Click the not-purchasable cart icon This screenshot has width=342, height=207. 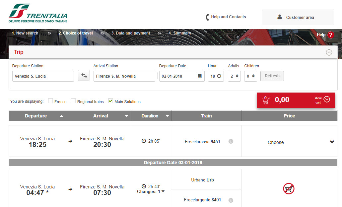point(289,188)
